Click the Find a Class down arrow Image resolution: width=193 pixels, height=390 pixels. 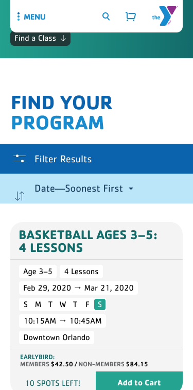tap(63, 38)
